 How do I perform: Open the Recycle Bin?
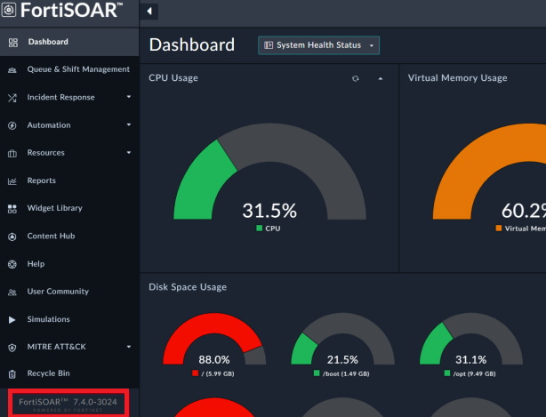(x=69, y=373)
